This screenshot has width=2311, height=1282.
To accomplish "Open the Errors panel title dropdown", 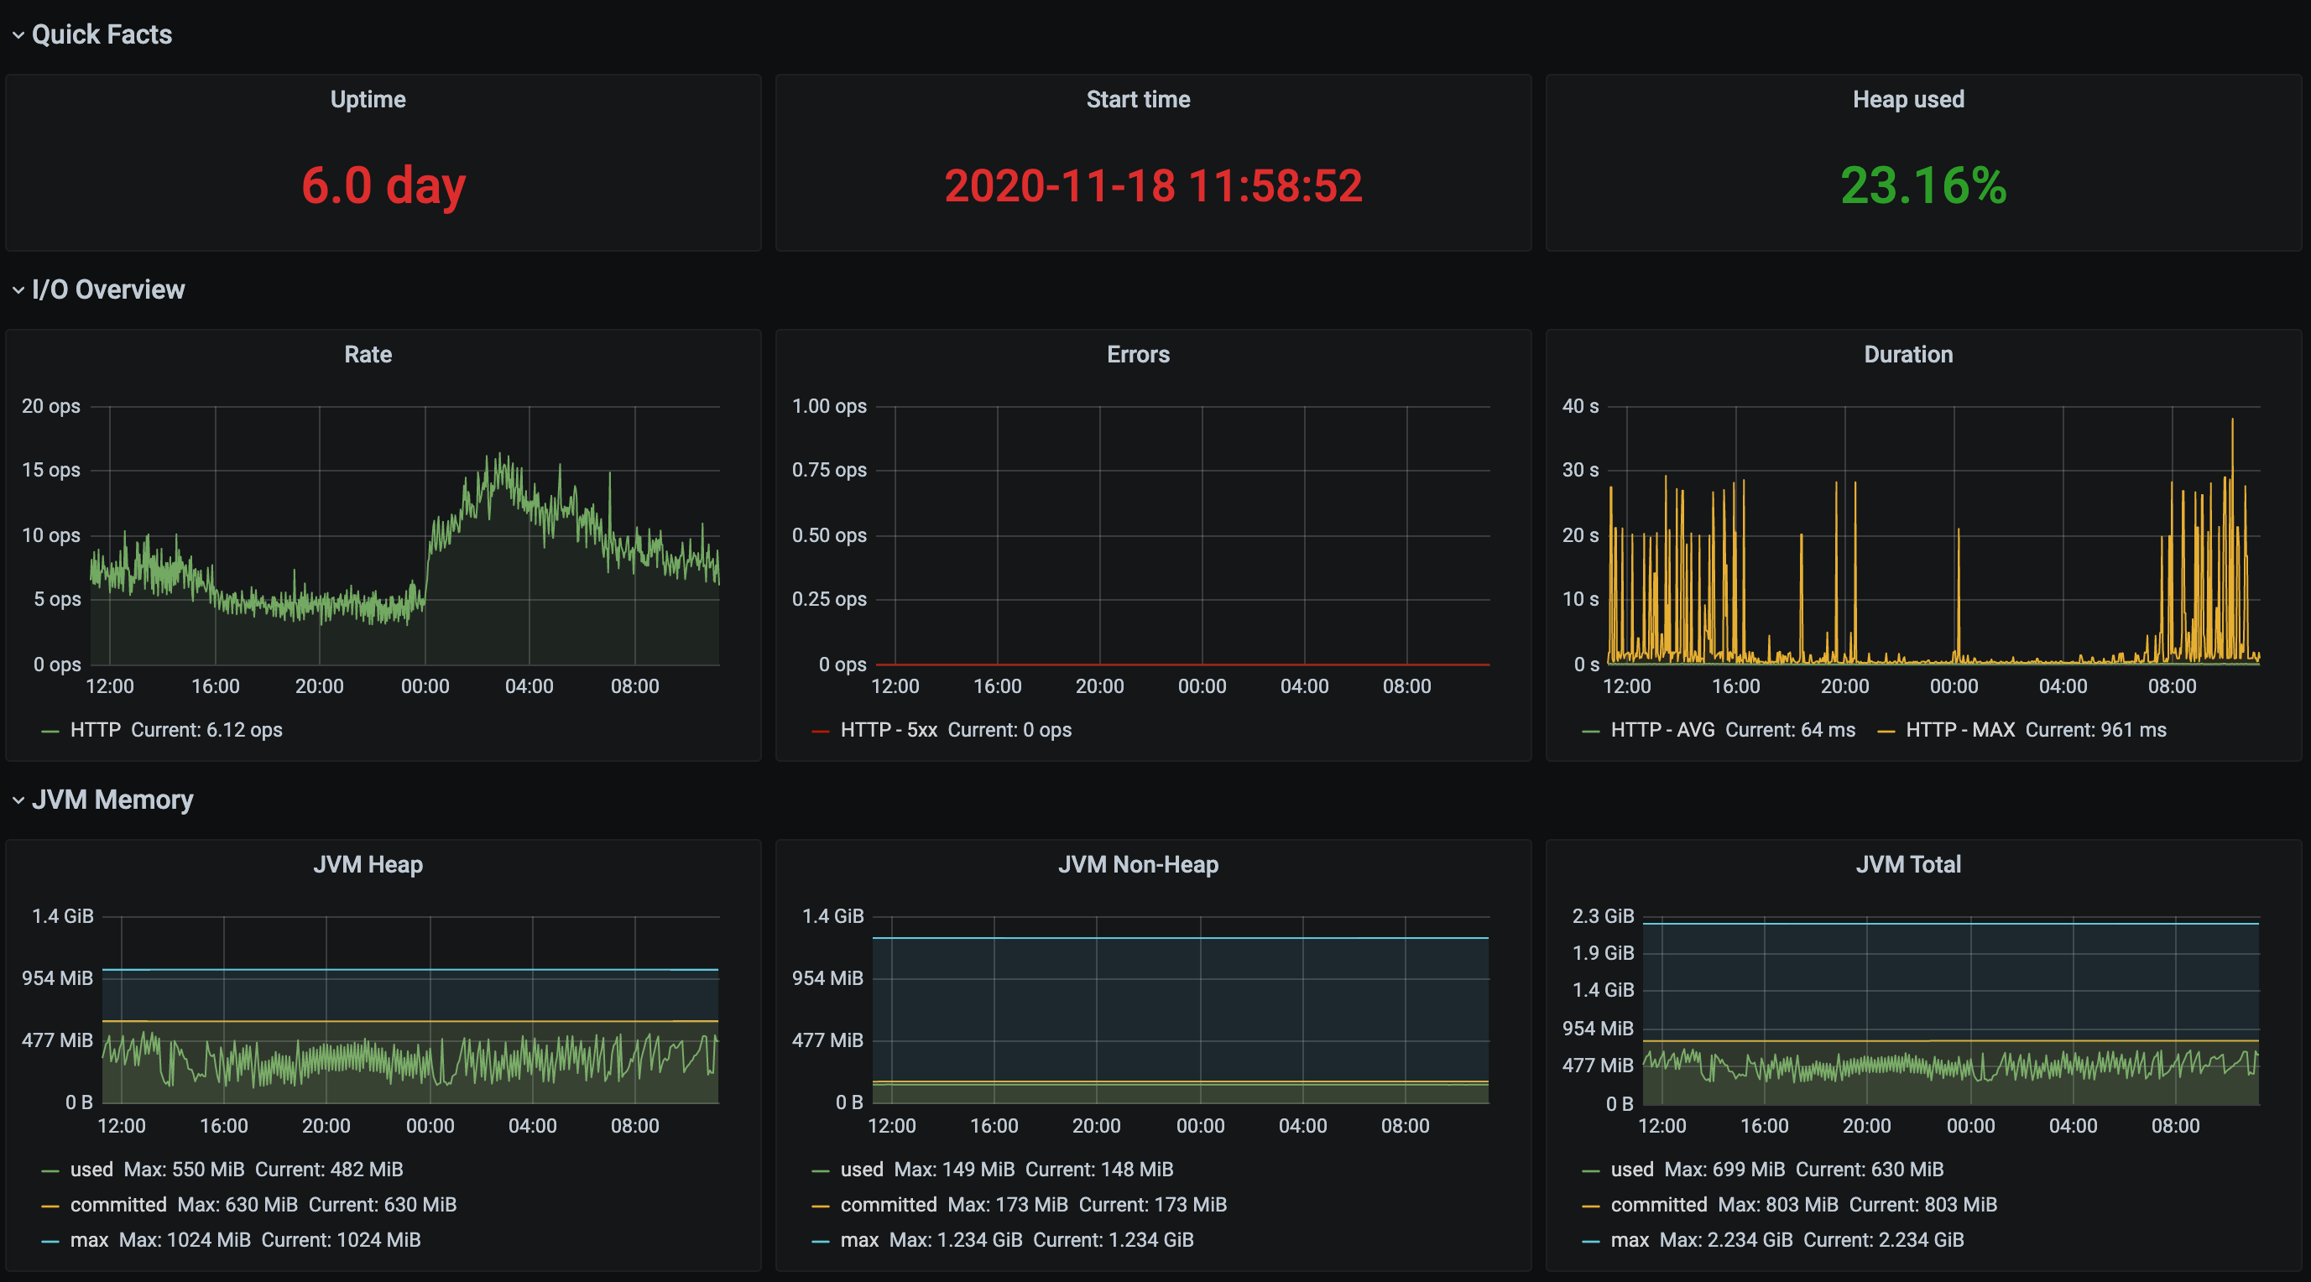I will 1138,354.
